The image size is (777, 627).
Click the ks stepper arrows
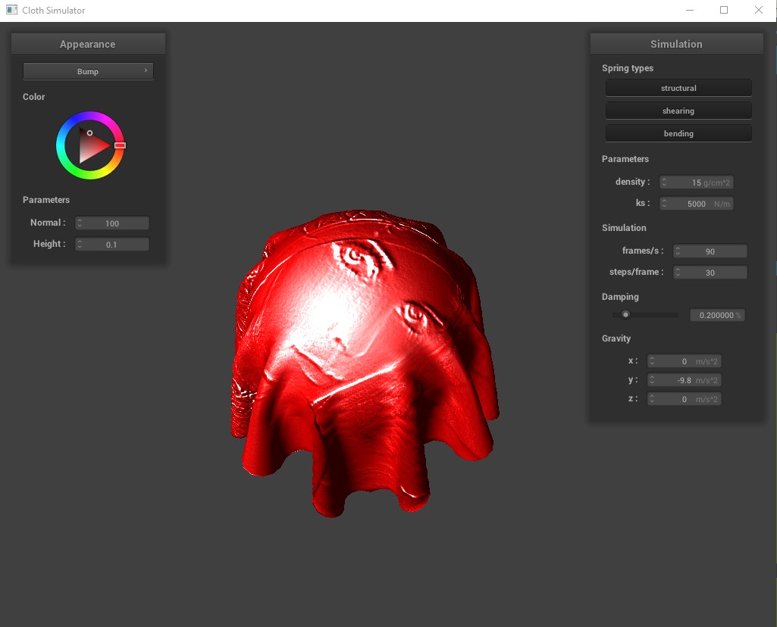point(664,204)
